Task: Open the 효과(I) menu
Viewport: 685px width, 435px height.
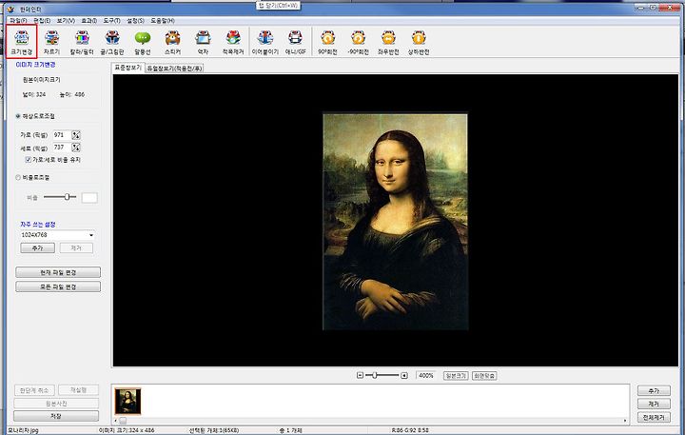Action: 89,21
